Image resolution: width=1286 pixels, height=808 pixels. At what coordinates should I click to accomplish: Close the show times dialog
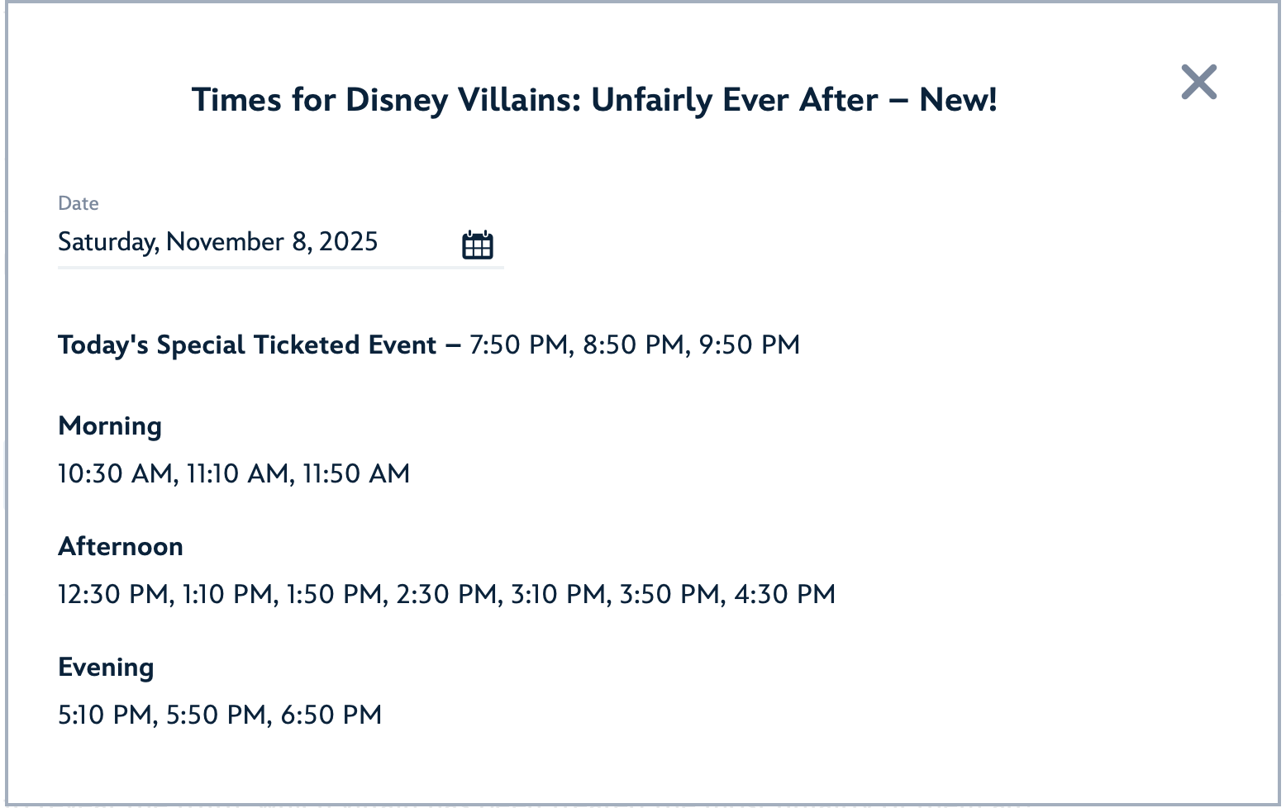point(1198,82)
